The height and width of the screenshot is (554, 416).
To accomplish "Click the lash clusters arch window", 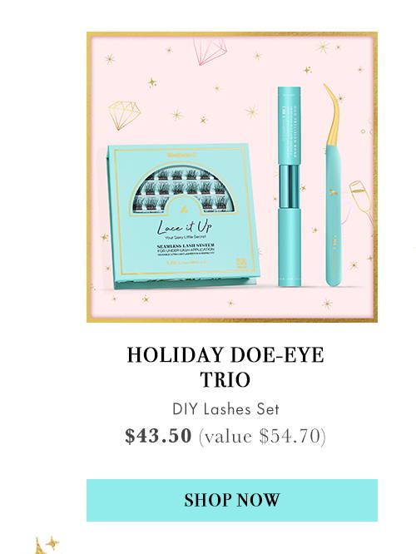I will 184,189.
